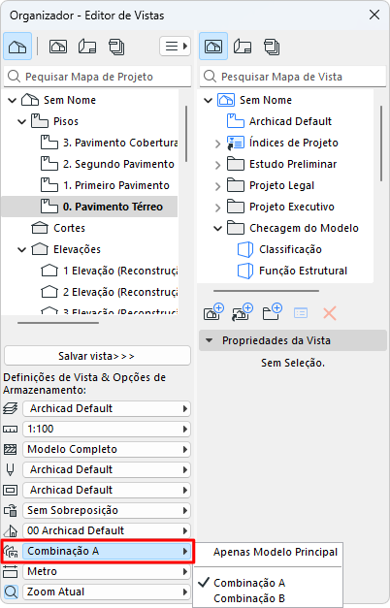390x608 pixels.
Task: Open the 1:100 scale dropdown
Action: tap(107, 429)
